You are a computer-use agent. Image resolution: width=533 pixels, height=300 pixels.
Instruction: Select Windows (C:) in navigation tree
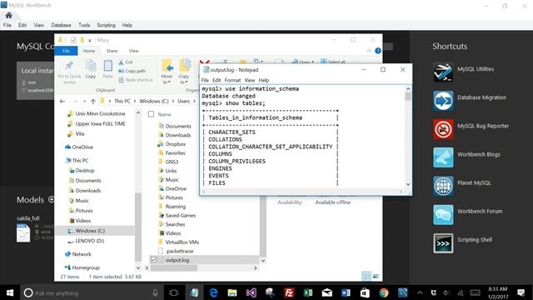click(x=90, y=231)
